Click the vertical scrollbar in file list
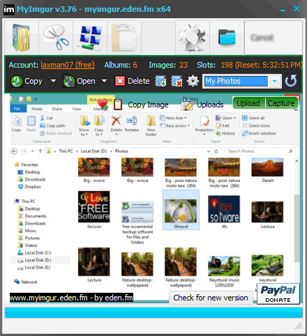 297,228
